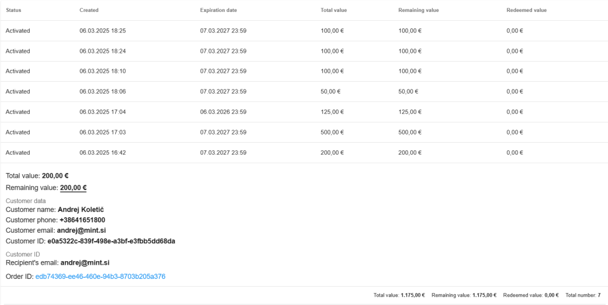
Task: Sort by Created column header
Action: [x=89, y=11]
